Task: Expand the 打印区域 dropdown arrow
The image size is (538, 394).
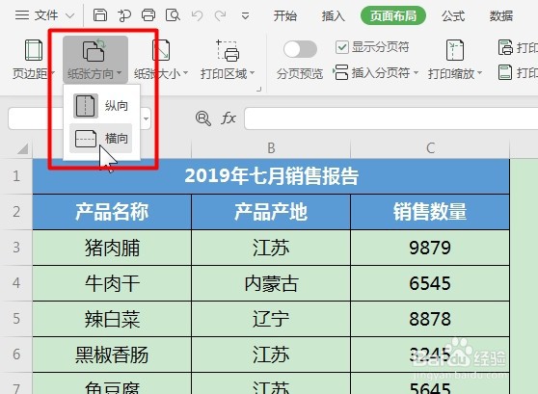Action: pyautogui.click(x=253, y=73)
